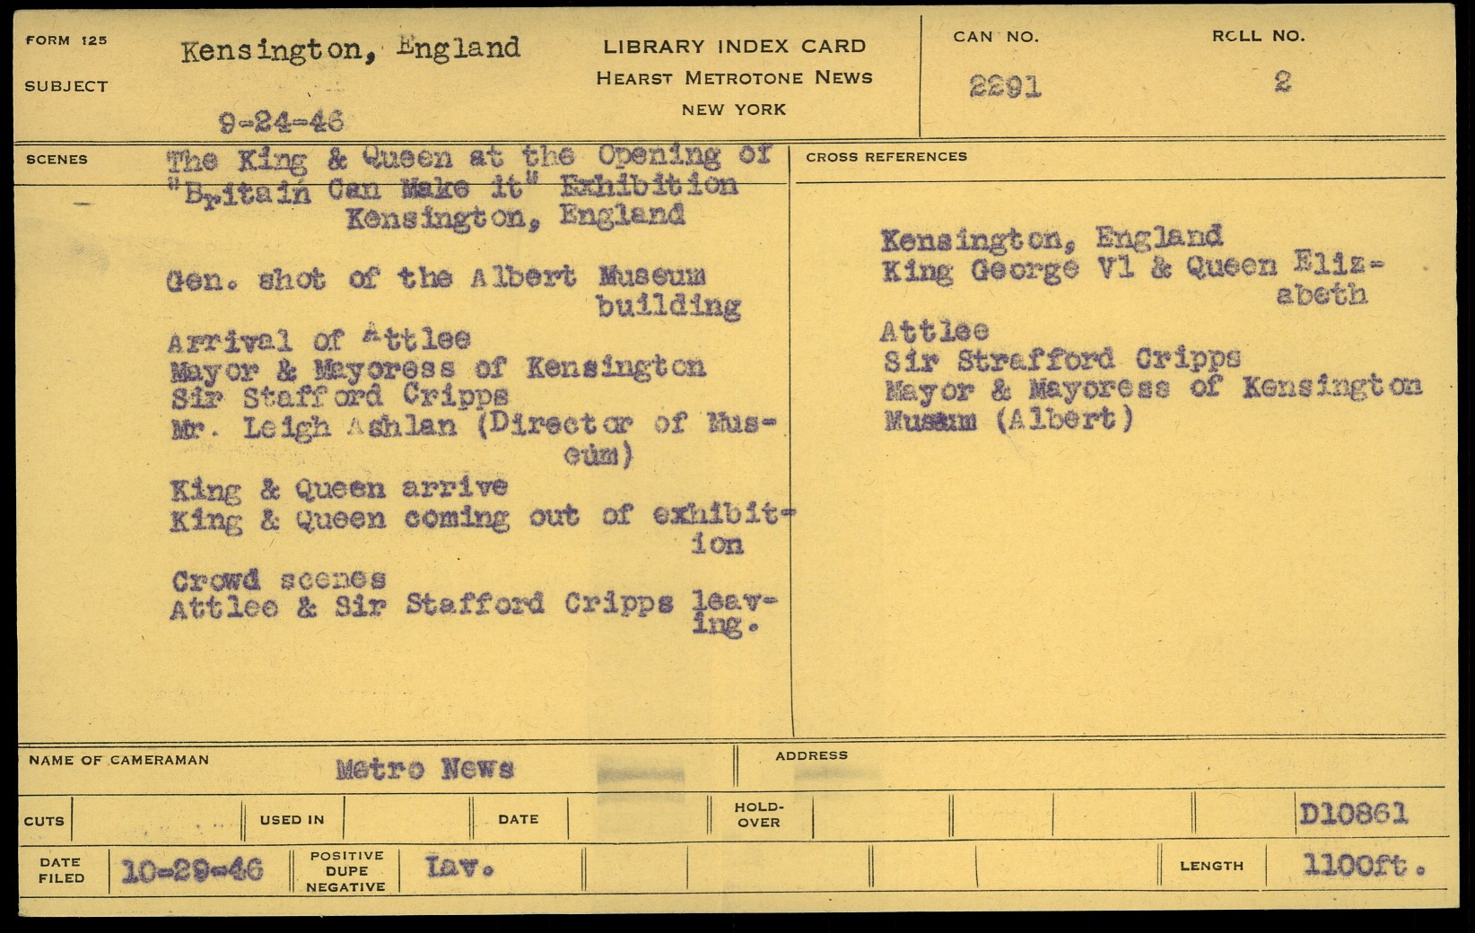Click the Hearst Metrotone News title
Screen dimensions: 1475x933
point(734,78)
